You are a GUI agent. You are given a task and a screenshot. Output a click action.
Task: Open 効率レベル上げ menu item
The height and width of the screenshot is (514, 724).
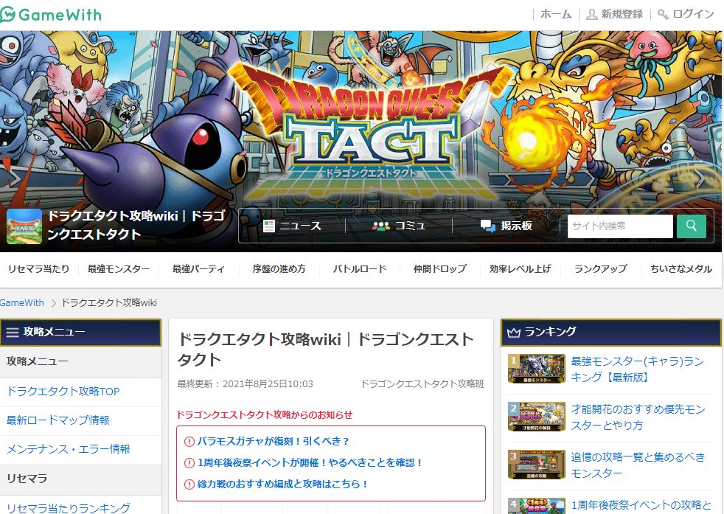point(521,268)
